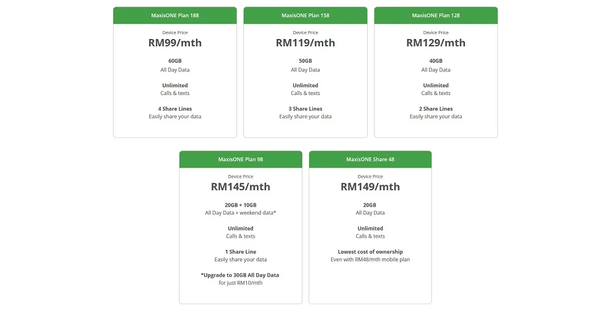Select the MaxisONE Plan 158 header
Viewport: 611px width, 309px height.
pyautogui.click(x=305, y=16)
